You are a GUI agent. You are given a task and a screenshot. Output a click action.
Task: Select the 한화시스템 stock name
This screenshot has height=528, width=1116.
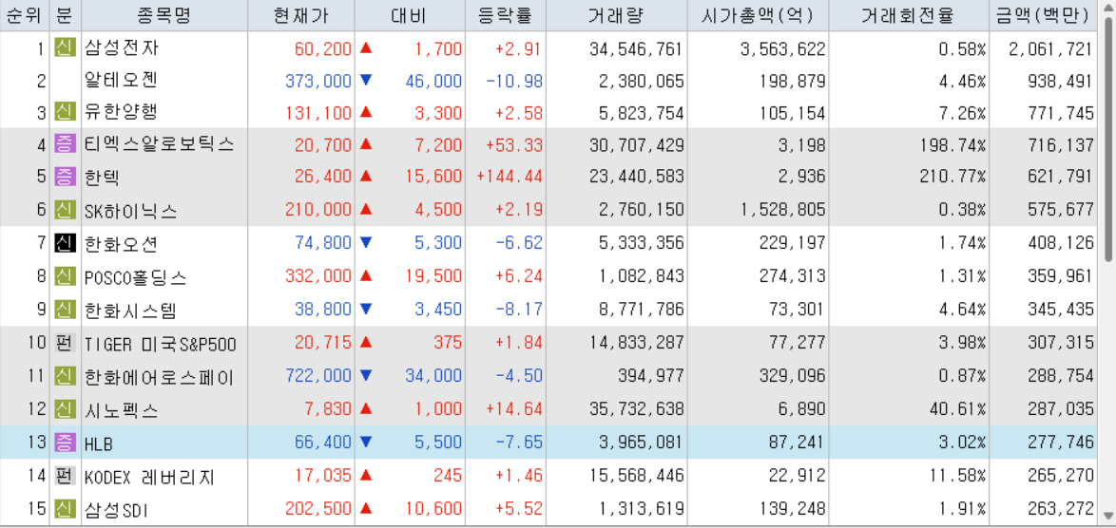[130, 310]
